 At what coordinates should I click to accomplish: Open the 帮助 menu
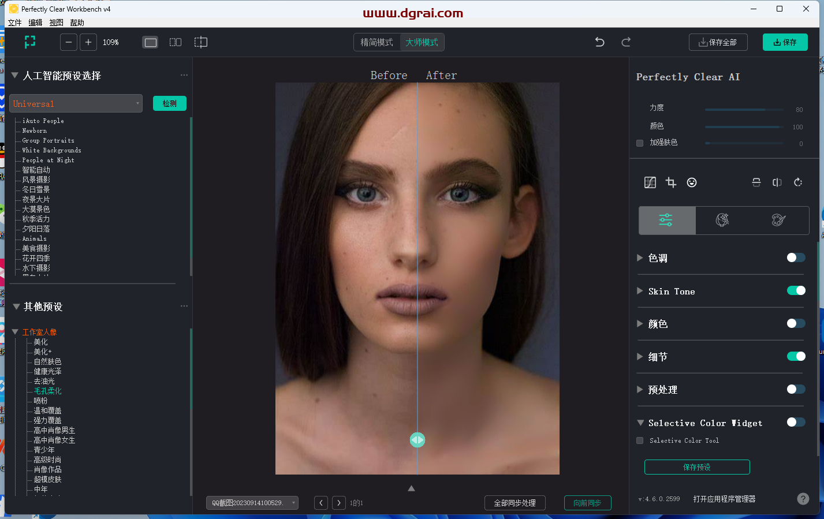[x=77, y=23]
